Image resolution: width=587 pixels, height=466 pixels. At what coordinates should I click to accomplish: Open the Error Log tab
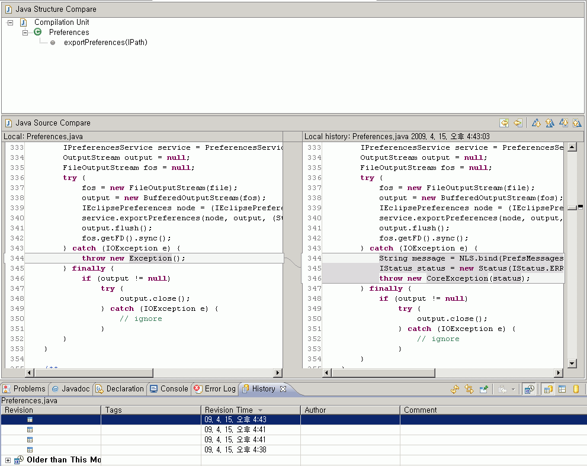pos(215,389)
